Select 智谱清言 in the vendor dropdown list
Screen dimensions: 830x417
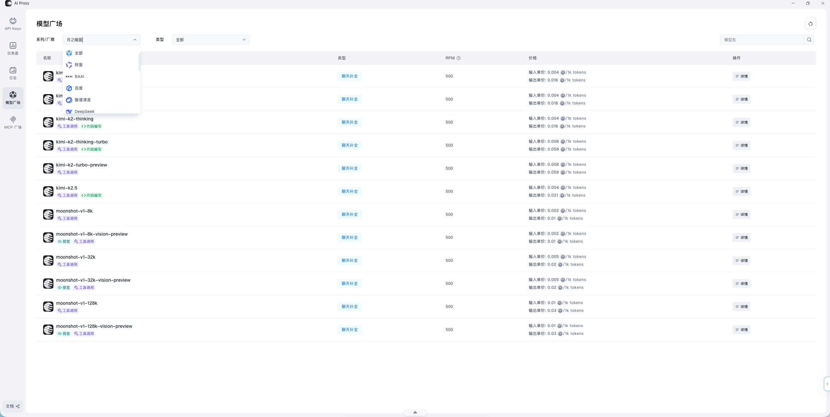coord(101,100)
